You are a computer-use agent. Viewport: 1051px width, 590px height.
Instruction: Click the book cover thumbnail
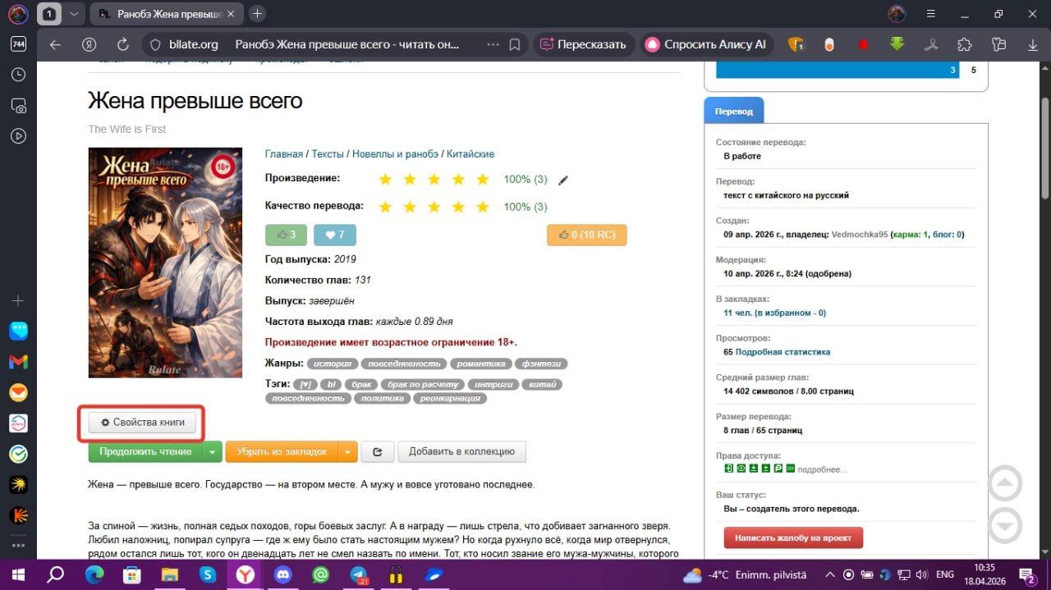pyautogui.click(x=165, y=263)
